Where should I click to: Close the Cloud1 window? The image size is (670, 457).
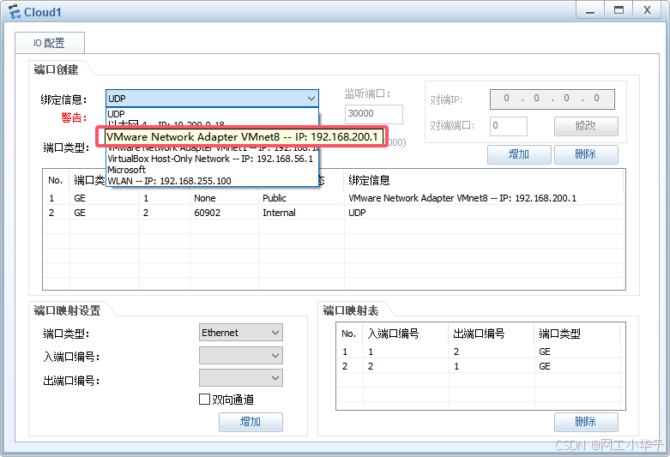[647, 10]
